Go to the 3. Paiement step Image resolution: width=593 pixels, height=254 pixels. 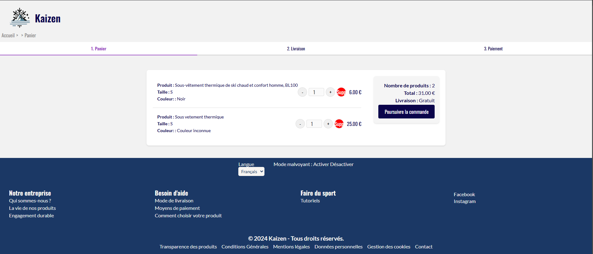pos(493,49)
